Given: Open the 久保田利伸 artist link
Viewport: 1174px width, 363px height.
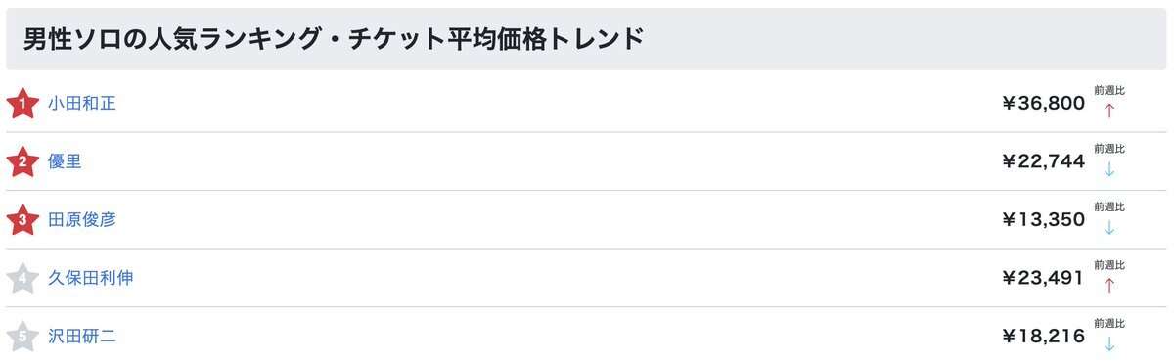Looking at the screenshot, I should 91,278.
